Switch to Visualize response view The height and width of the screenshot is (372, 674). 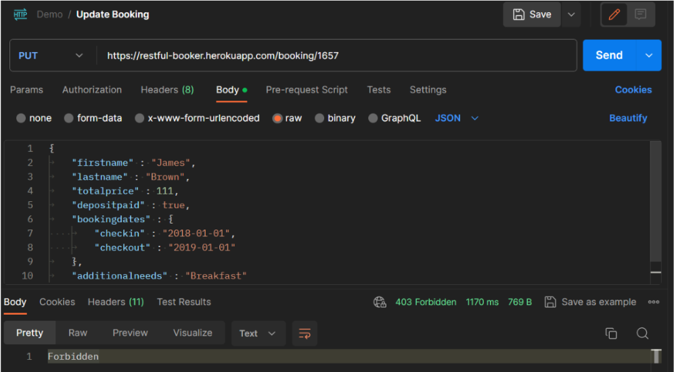(193, 333)
